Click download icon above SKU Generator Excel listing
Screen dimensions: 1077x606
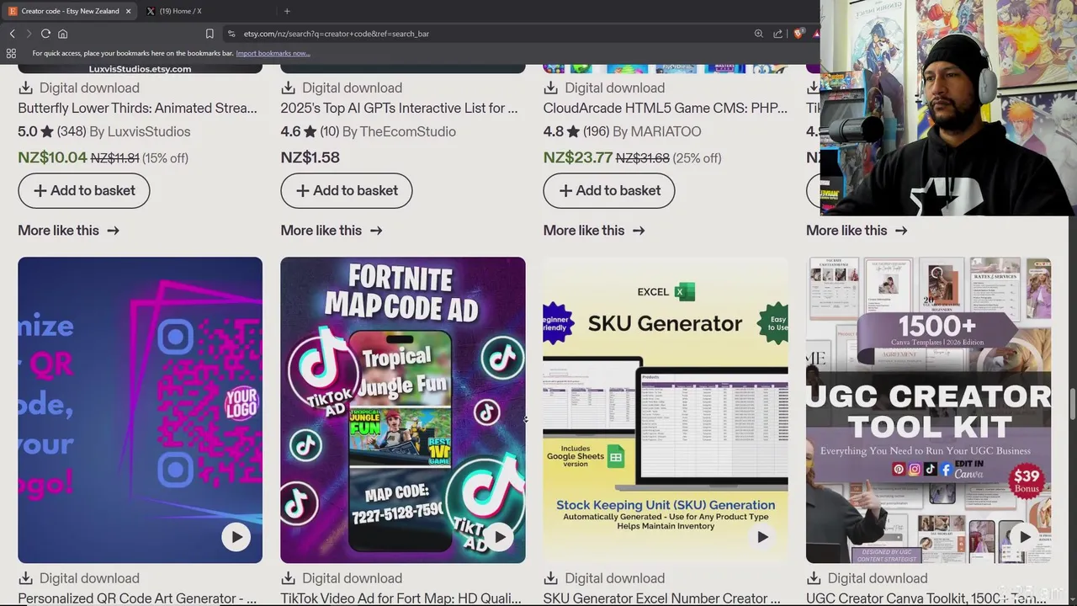[x=551, y=578]
